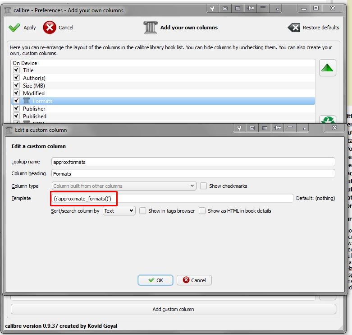
Task: Click the red X Cancel in Preferences toolbar
Action: [x=50, y=28]
